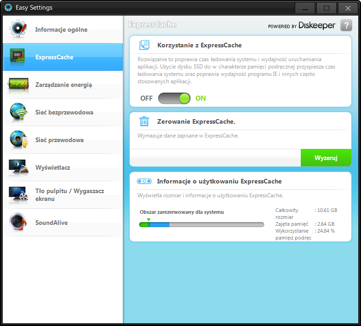Click the usage info three-dot icon

(x=144, y=181)
